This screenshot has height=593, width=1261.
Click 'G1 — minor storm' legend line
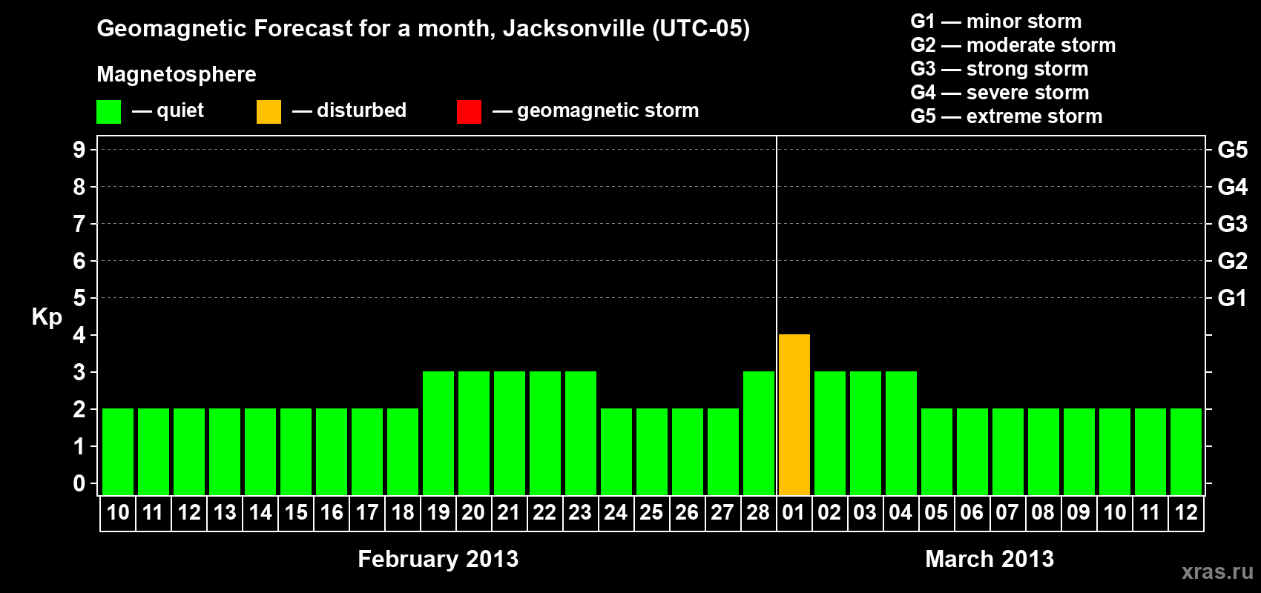(x=995, y=21)
